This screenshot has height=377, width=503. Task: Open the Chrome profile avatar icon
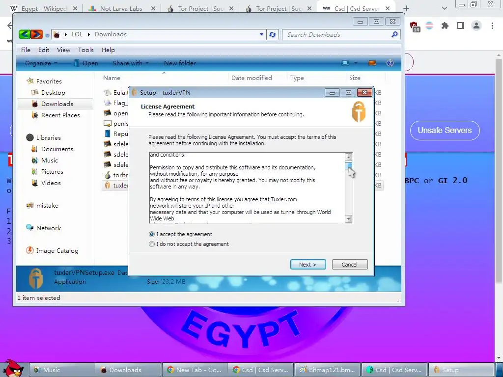[x=476, y=26]
